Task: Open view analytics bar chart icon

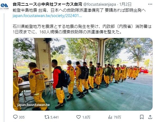Action: (110, 117)
